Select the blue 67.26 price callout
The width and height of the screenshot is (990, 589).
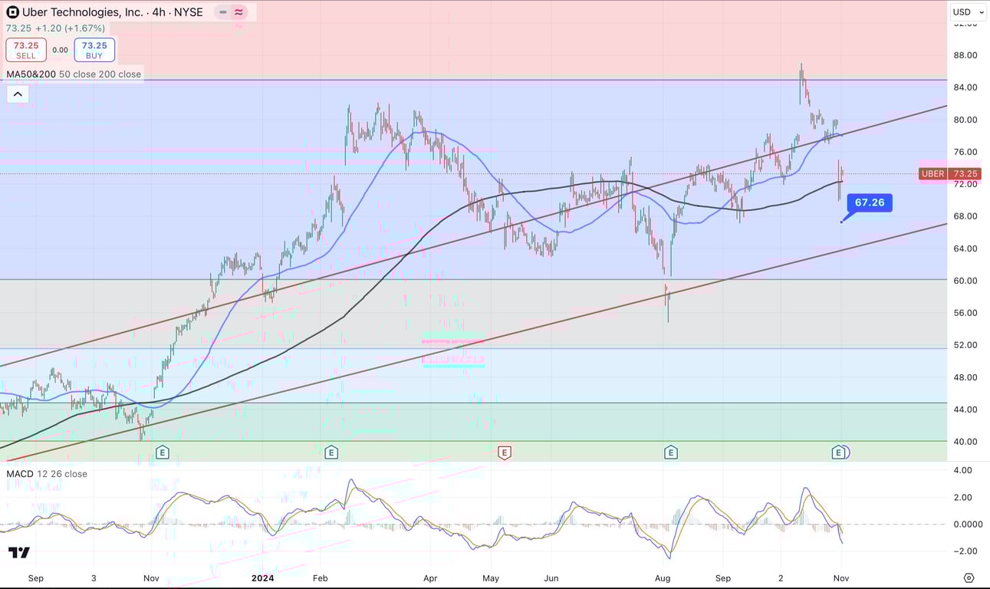(x=870, y=202)
